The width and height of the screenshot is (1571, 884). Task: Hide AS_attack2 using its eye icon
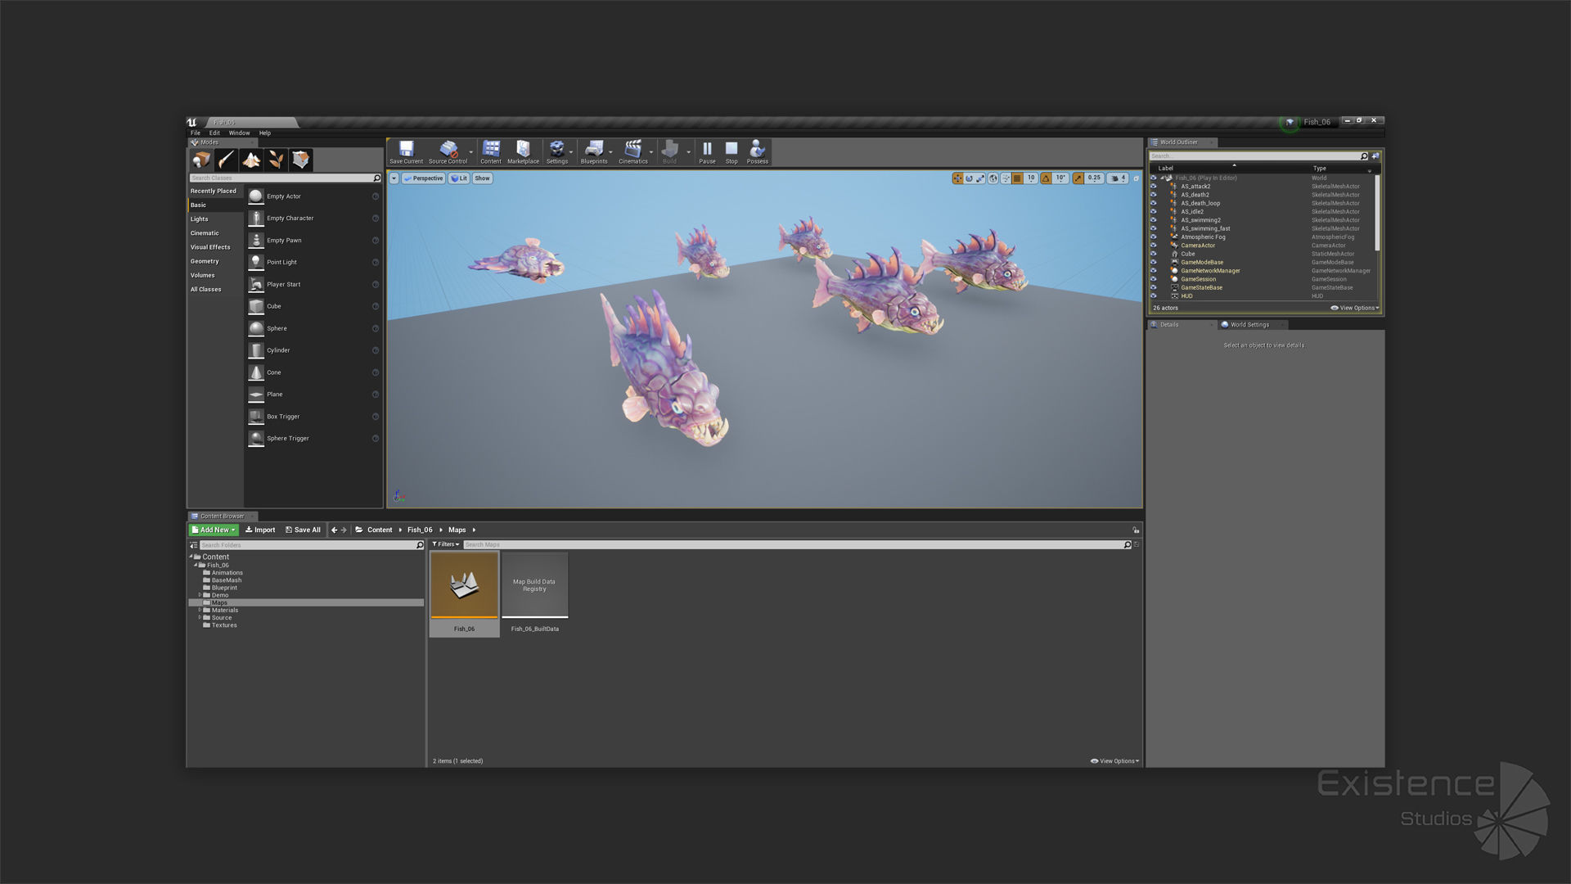pos(1154,187)
